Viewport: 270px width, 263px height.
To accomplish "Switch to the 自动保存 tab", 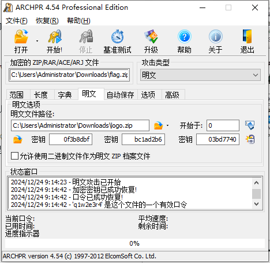I will tap(121, 95).
